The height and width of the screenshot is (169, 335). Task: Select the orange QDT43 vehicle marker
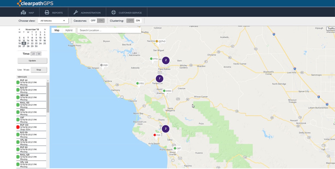(x=157, y=41)
